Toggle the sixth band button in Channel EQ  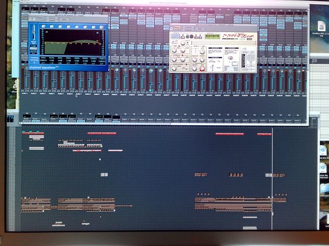(85, 27)
